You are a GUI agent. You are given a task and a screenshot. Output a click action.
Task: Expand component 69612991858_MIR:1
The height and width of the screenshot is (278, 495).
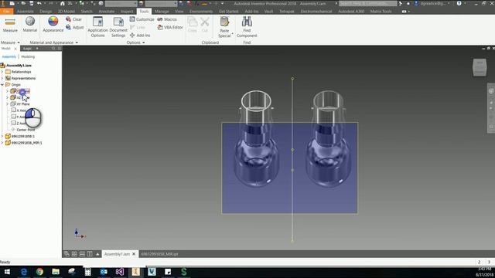coord(2,142)
